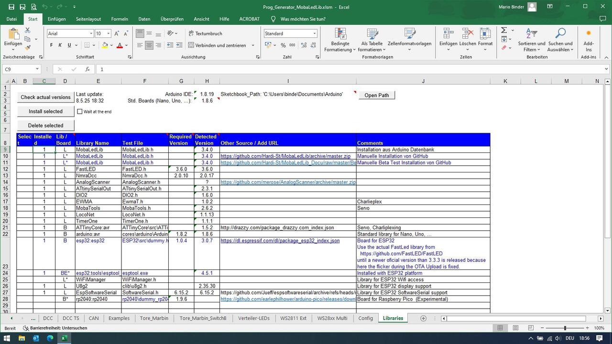
Task: Switch to the Config sheet tab
Action: [x=365, y=318]
